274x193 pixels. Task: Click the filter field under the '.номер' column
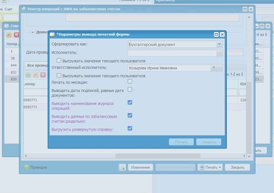[x=36, y=92]
